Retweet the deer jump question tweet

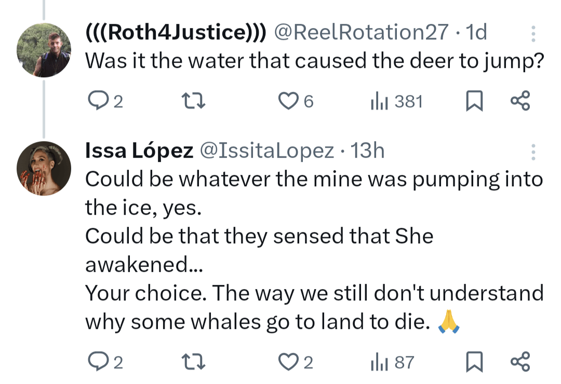(x=196, y=102)
